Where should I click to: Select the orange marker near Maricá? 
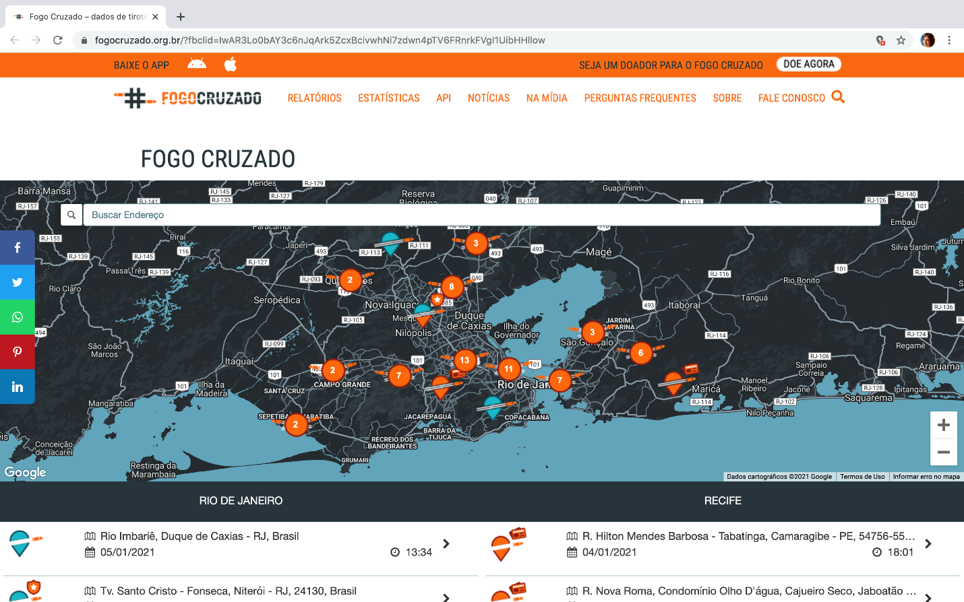pyautogui.click(x=674, y=382)
